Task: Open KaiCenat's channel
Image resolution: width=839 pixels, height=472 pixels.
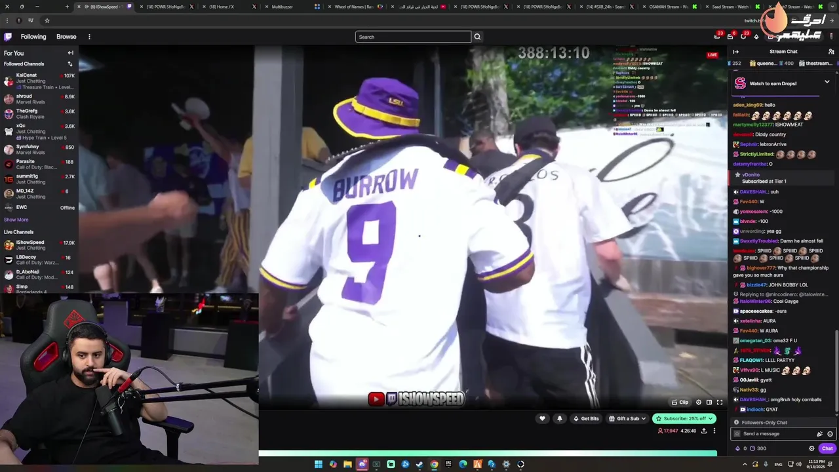Action: point(39,81)
